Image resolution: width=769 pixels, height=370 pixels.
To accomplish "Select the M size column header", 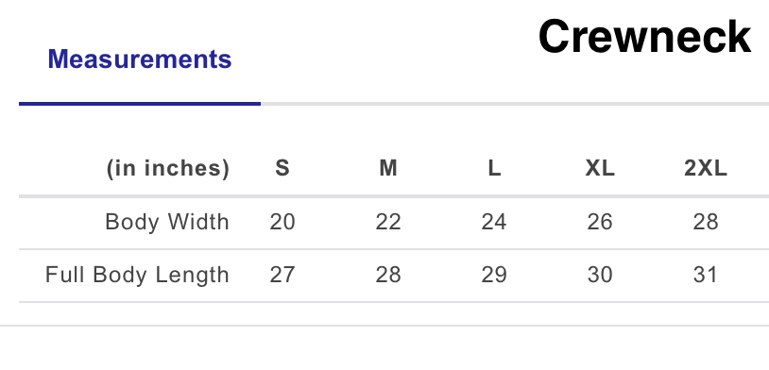I will click(388, 169).
